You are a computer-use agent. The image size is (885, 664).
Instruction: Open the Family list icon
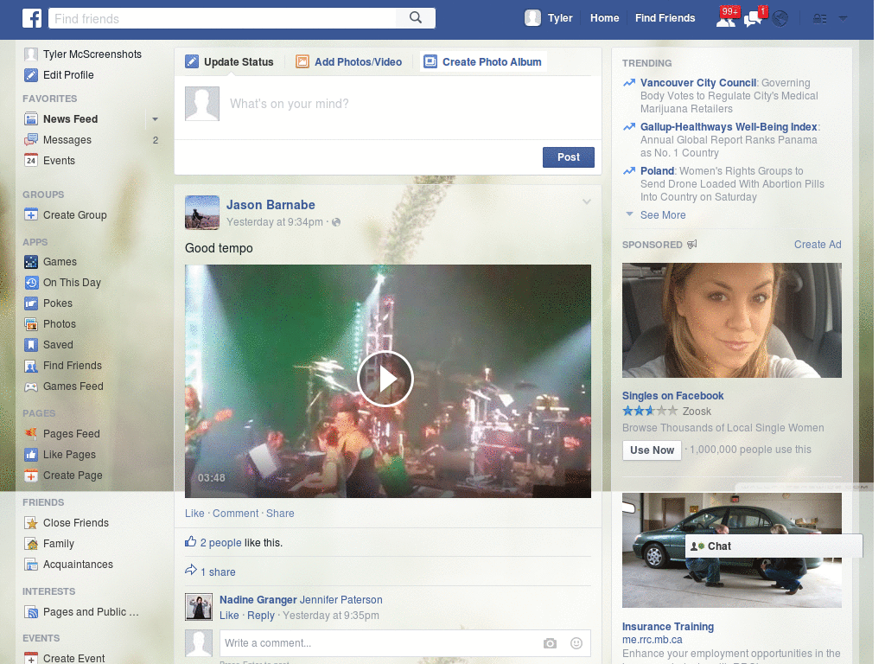[x=31, y=544]
